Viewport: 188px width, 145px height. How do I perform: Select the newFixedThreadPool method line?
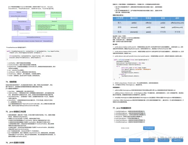(x=51, y=25)
